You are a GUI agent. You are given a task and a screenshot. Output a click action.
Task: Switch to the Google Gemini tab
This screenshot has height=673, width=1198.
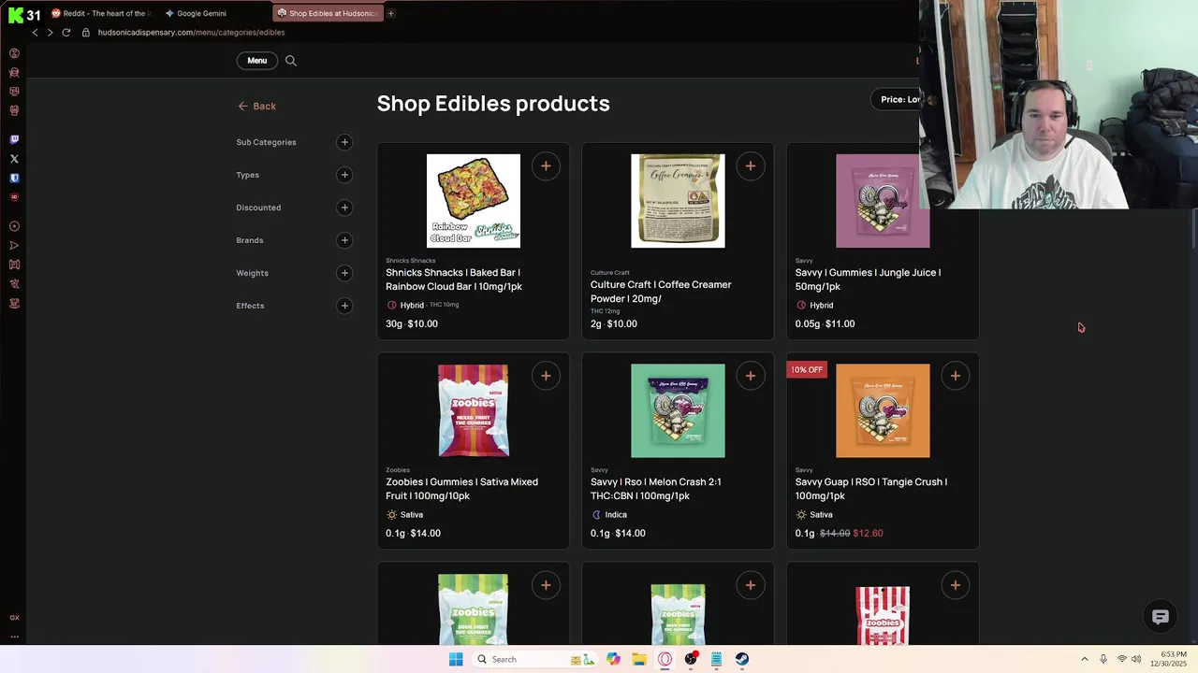pyautogui.click(x=201, y=13)
